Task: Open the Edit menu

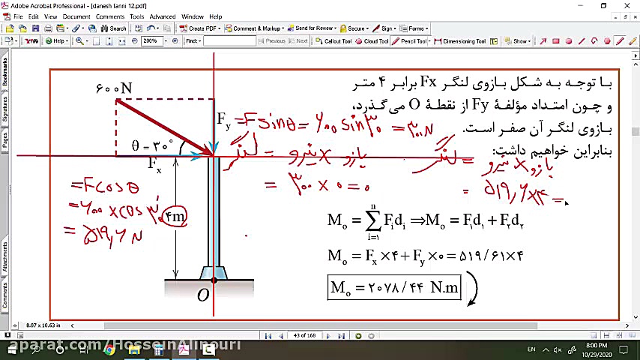Action: pyautogui.click(x=34, y=16)
